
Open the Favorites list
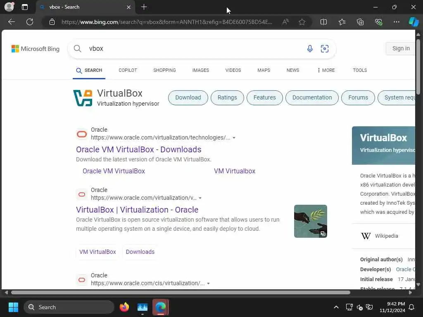(342, 22)
